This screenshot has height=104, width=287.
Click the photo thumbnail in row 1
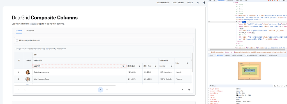point(28,72)
